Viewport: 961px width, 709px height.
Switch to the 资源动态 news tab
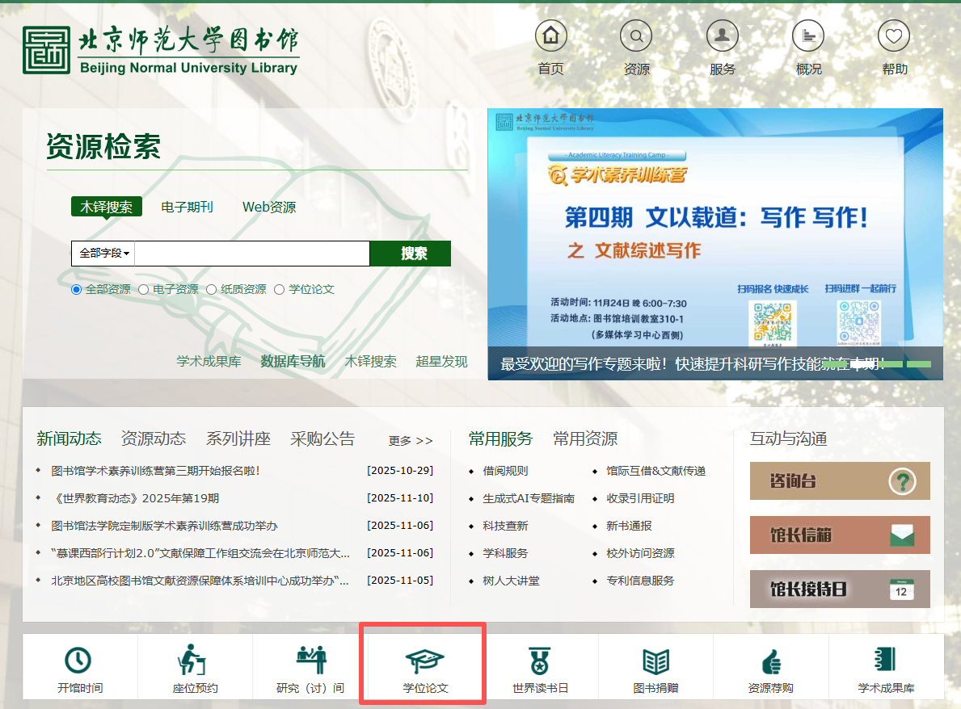pos(153,438)
